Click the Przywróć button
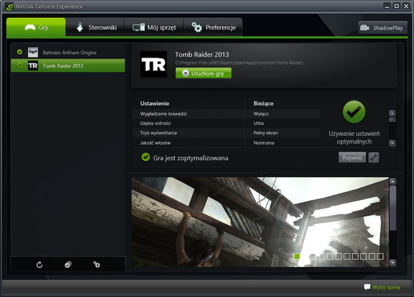 (x=352, y=158)
